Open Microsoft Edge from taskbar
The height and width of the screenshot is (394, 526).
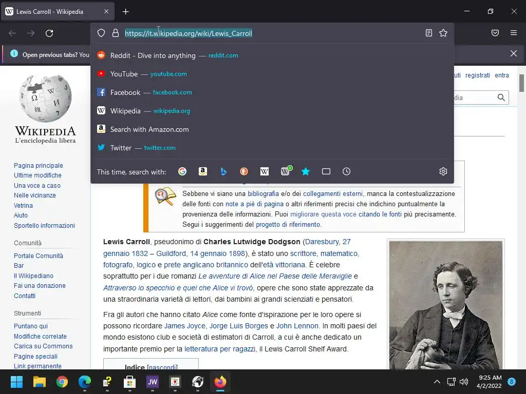click(x=85, y=382)
